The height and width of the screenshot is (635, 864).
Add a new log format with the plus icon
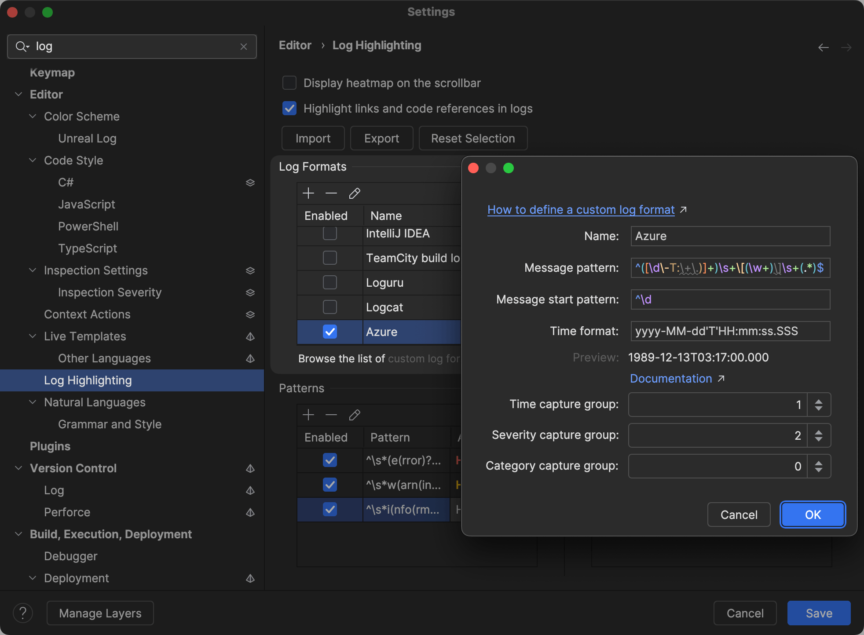[x=308, y=193]
